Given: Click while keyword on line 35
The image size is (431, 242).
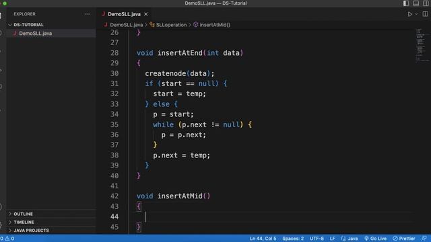Looking at the screenshot, I should pos(163,124).
